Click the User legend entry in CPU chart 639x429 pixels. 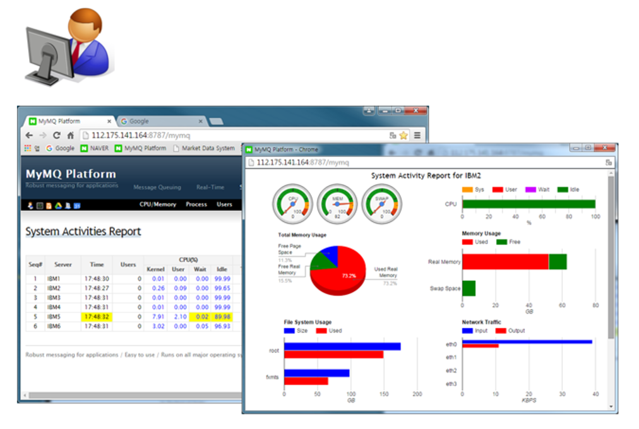(x=505, y=190)
